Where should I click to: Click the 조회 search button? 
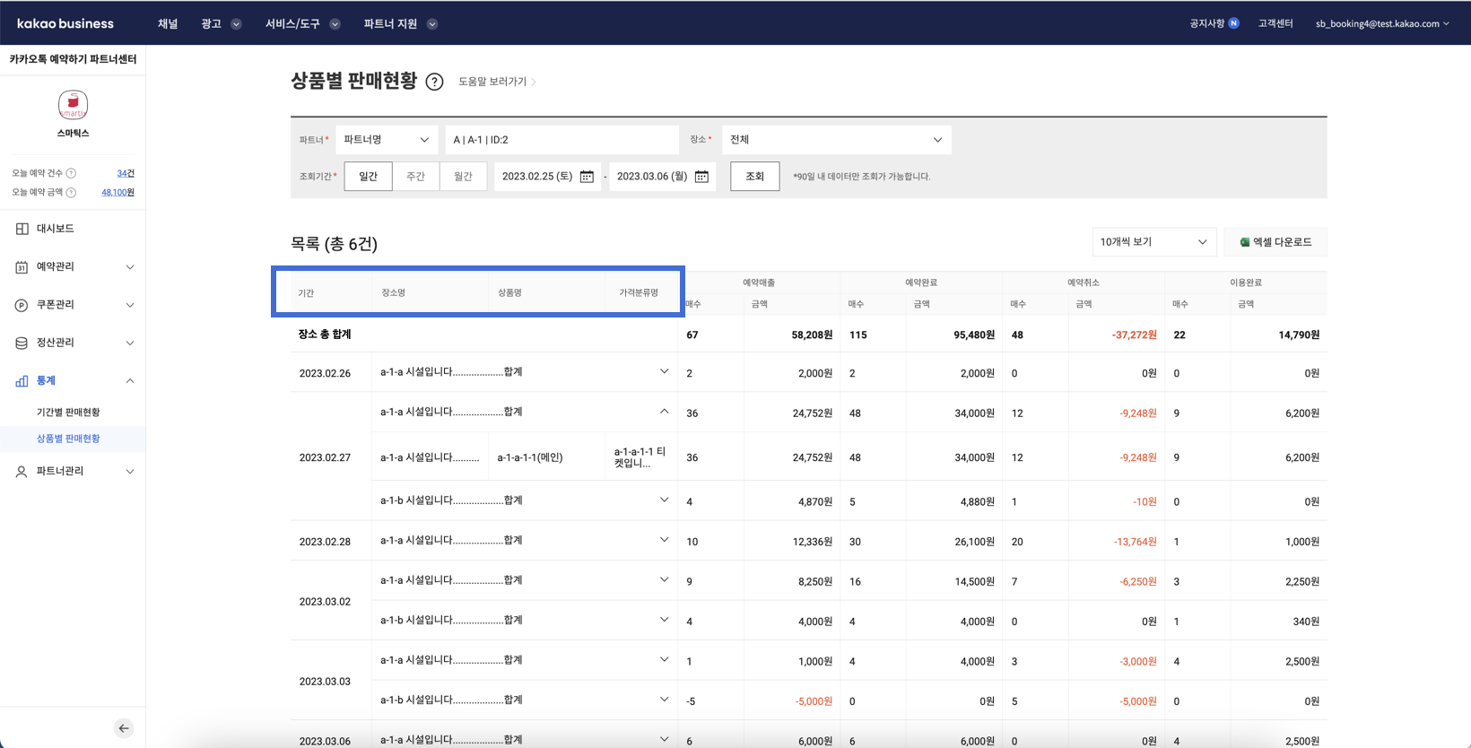[x=754, y=177]
